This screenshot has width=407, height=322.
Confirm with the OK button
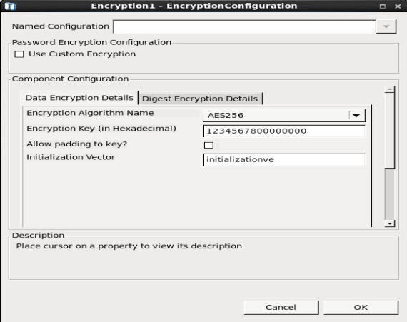(x=361, y=308)
